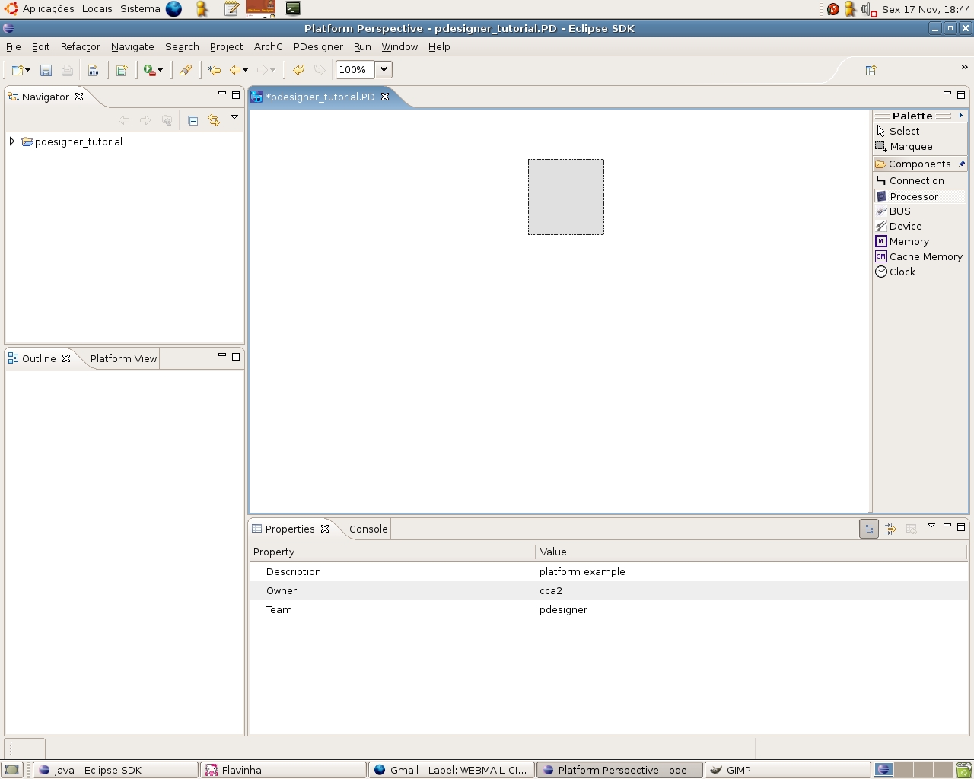Click the Search flashlight toolbar icon
The image size is (974, 779).
pyautogui.click(x=186, y=70)
